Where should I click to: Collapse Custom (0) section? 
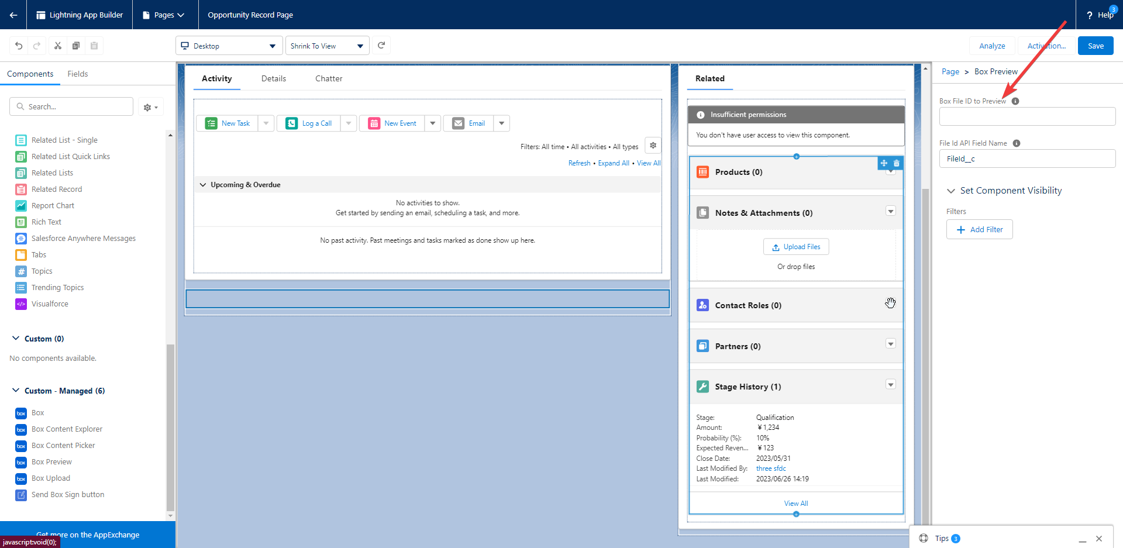tap(16, 339)
